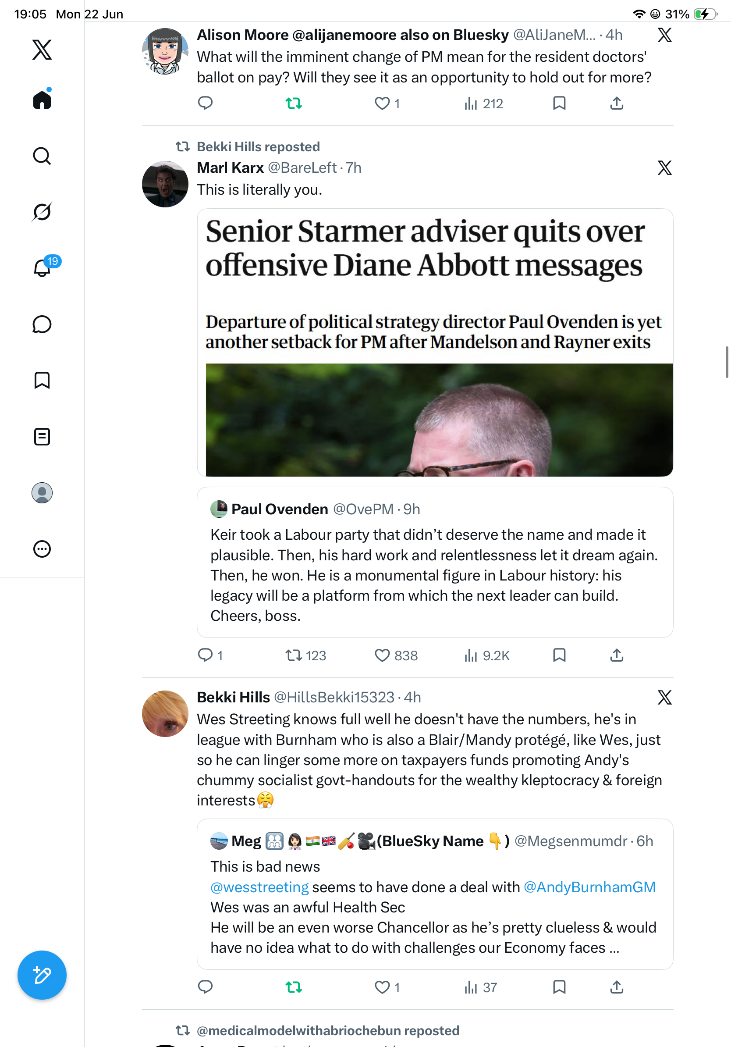This screenshot has width=731, height=1047.
Task: Open the More circle menu in sidebar
Action: coord(42,549)
